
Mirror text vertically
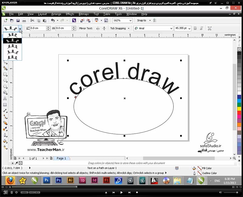click(x=104, y=28)
